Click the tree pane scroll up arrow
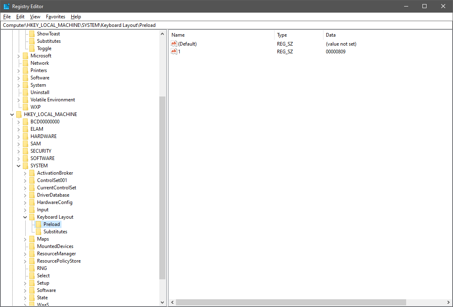 pos(163,34)
